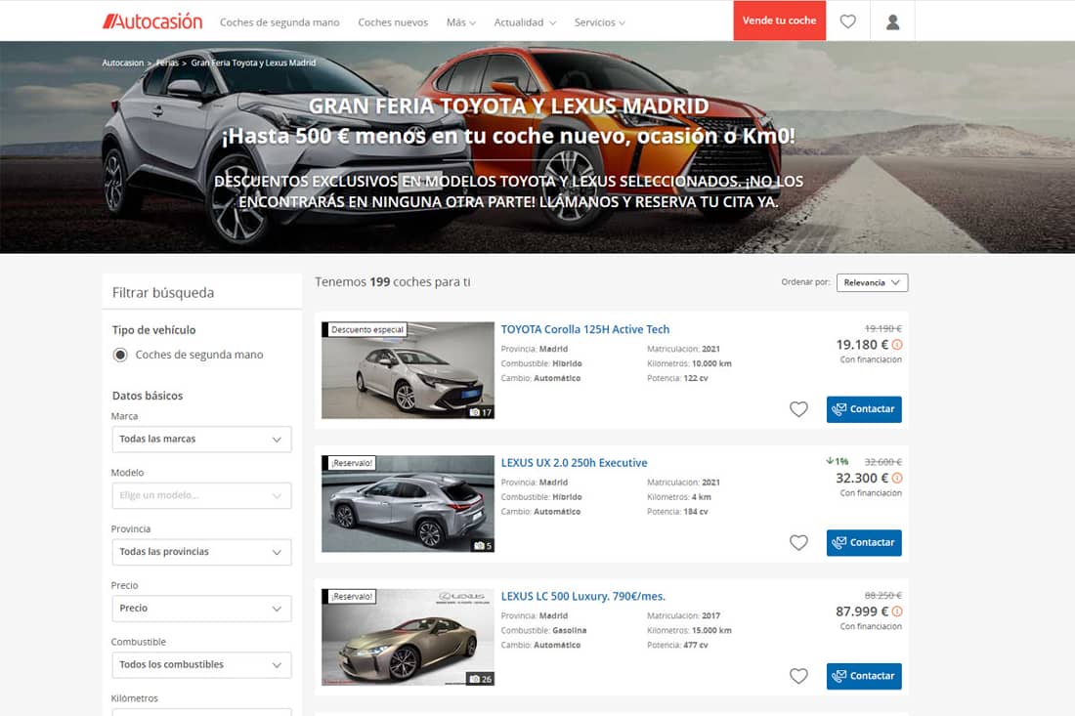
Task: Favorite the Toyota Corolla 125H listing
Action: point(798,409)
